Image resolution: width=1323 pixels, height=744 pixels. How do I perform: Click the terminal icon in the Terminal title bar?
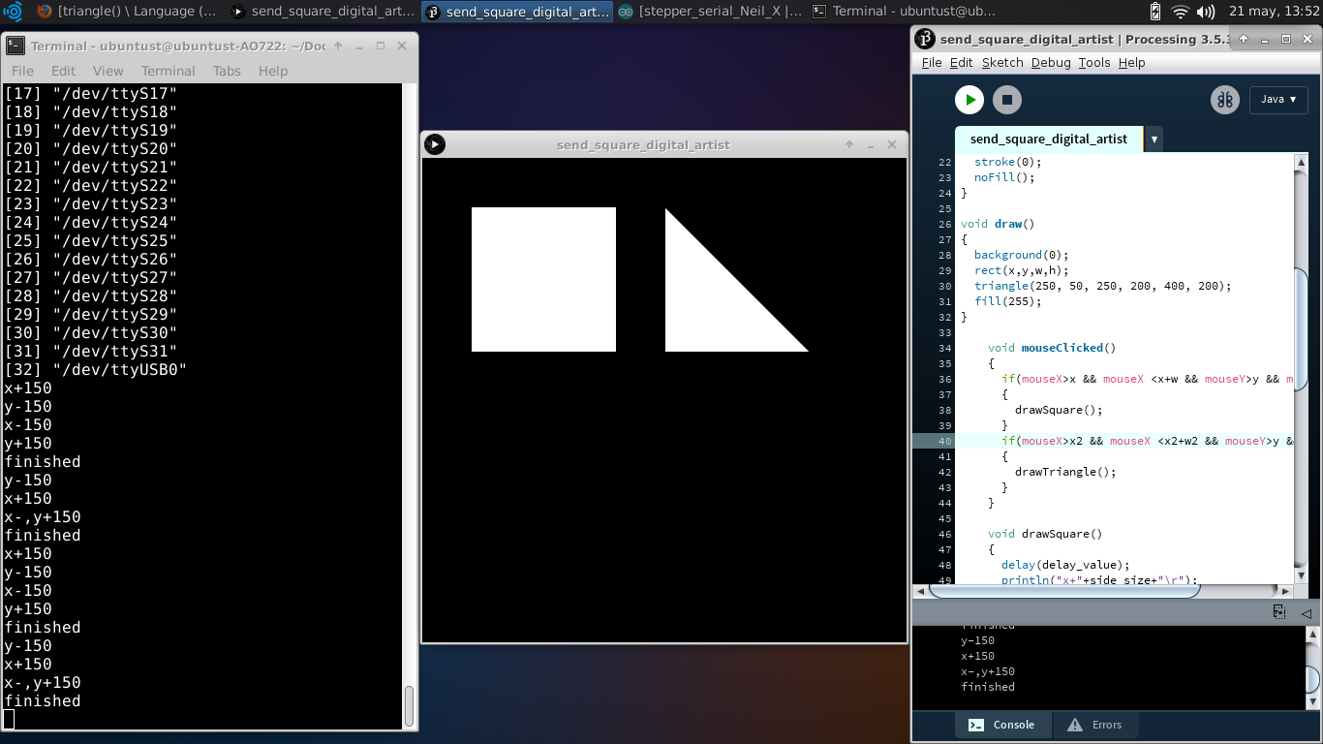15,46
